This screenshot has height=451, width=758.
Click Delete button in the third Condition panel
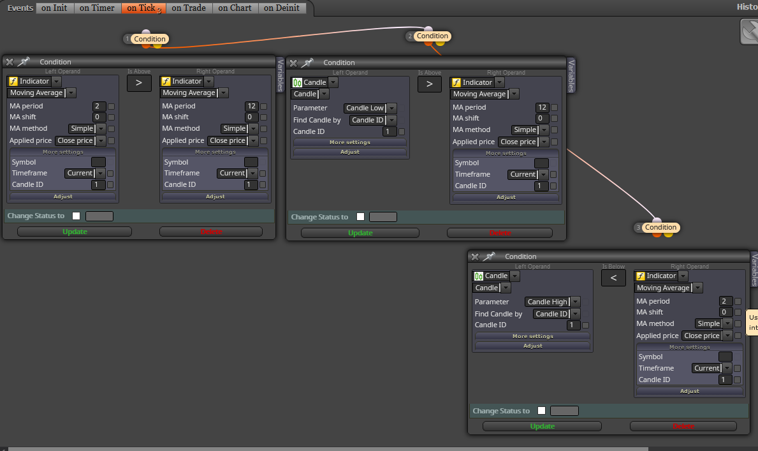[x=683, y=426]
